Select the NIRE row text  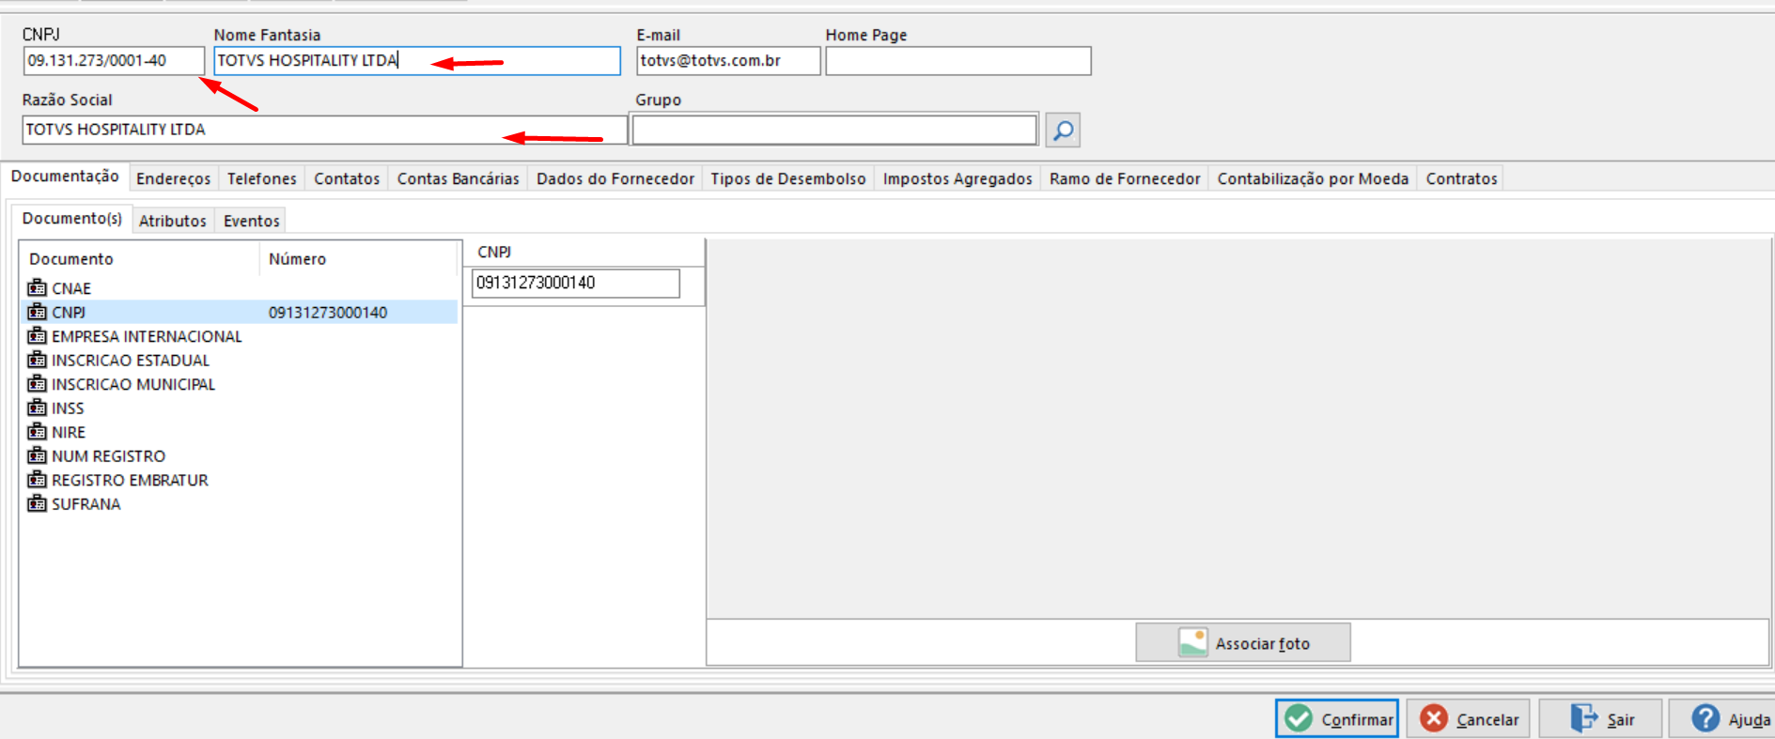pyautogui.click(x=69, y=432)
